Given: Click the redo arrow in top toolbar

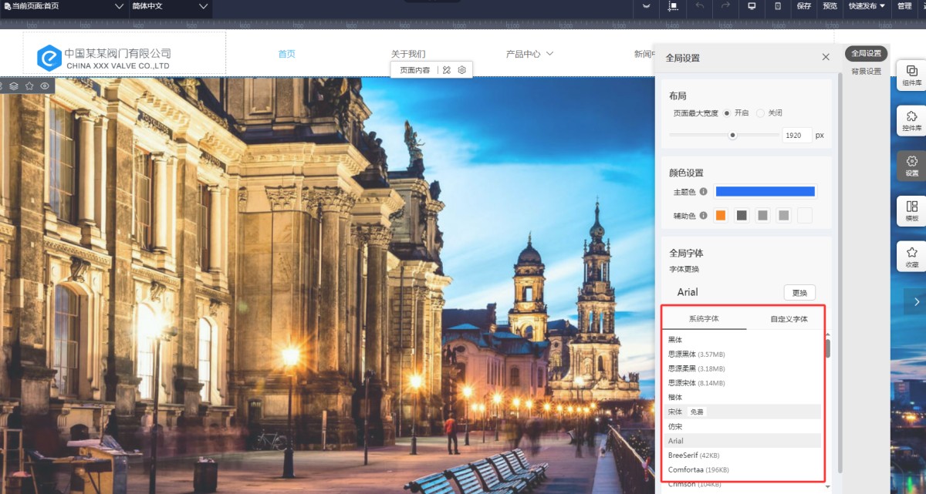Looking at the screenshot, I should pos(725,6).
